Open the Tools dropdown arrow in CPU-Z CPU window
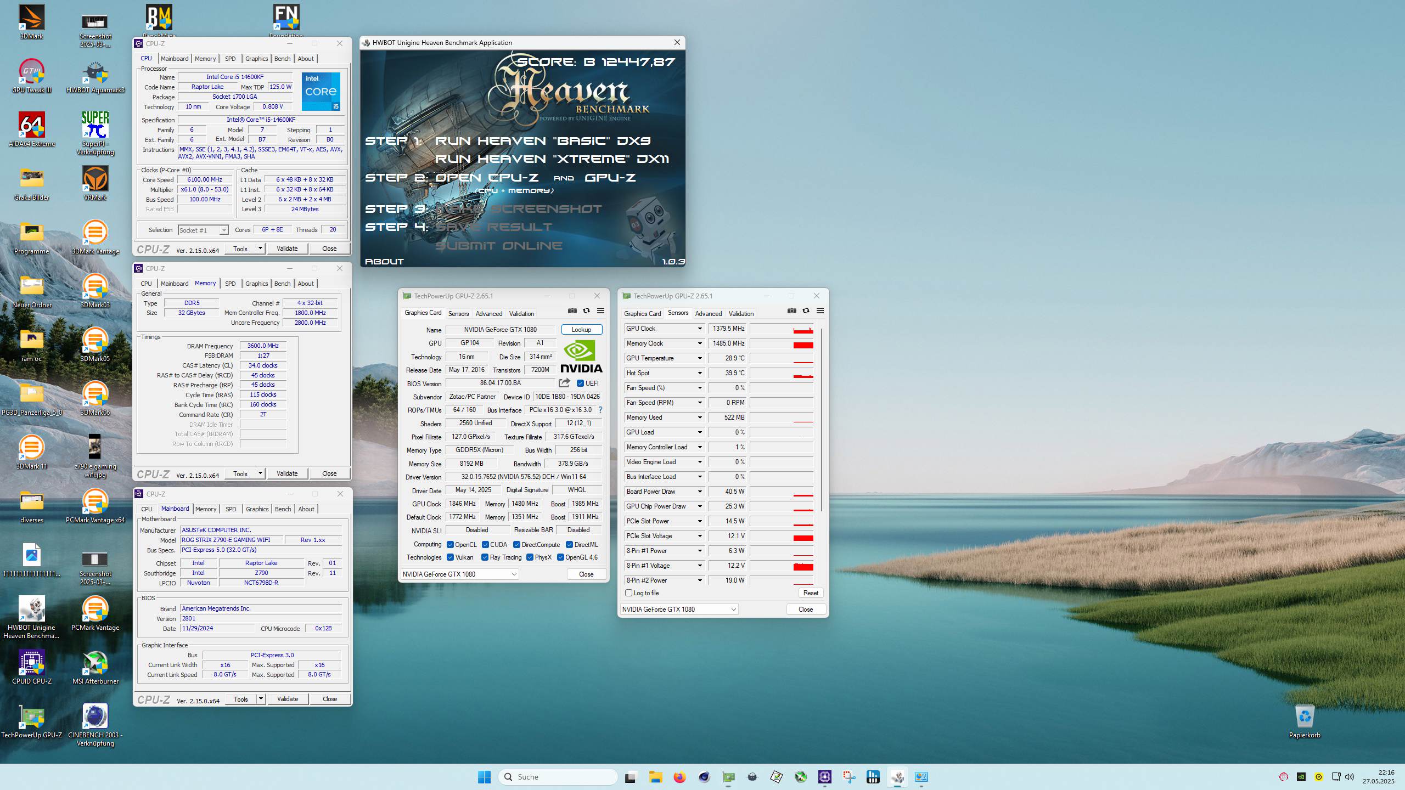The width and height of the screenshot is (1405, 790). 260,249
